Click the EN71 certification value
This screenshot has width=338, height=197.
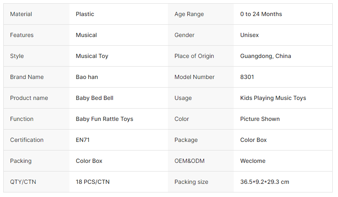(83, 140)
